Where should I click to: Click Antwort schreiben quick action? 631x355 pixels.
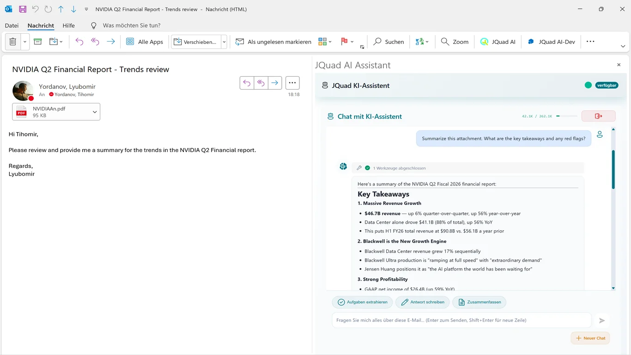pyautogui.click(x=423, y=302)
